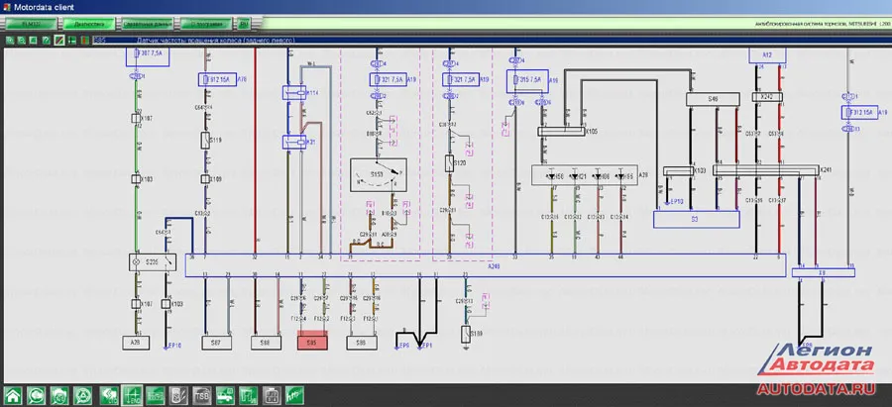Click the lift/garage icon in bottom toolbar
Viewport: 892px width, 407px height.
pos(248,395)
